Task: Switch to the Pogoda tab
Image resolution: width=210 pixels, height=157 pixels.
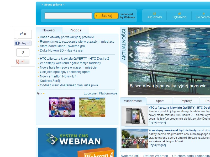Action: 75,30
